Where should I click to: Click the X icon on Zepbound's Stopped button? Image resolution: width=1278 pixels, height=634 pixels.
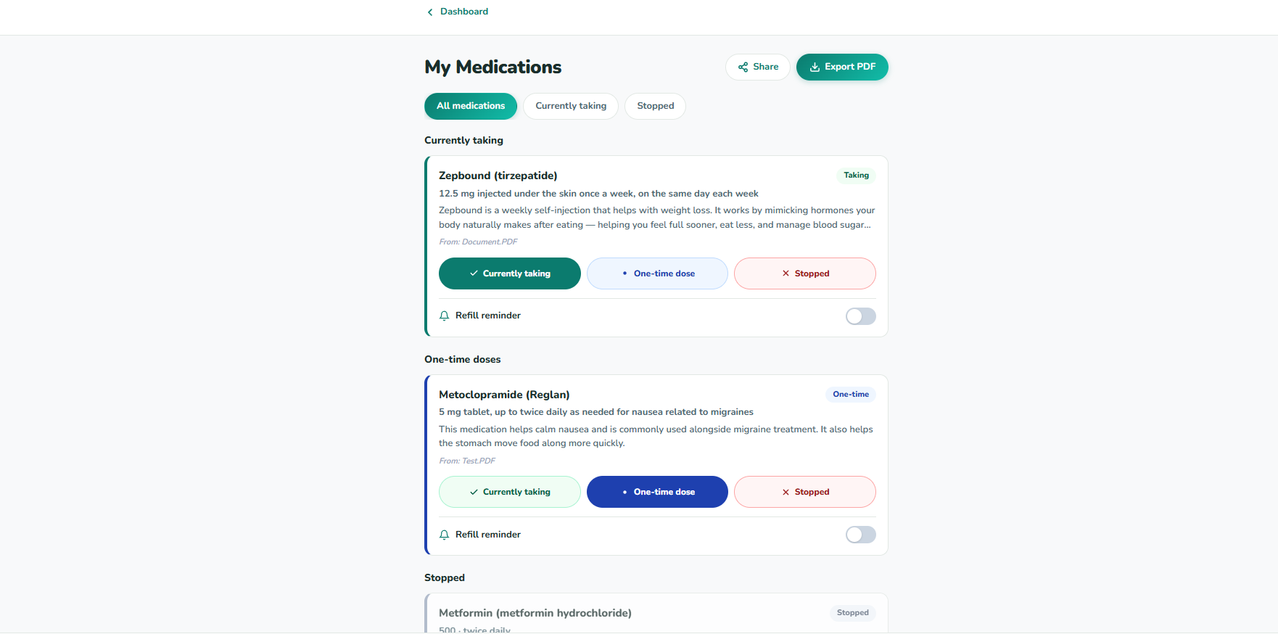click(x=786, y=273)
